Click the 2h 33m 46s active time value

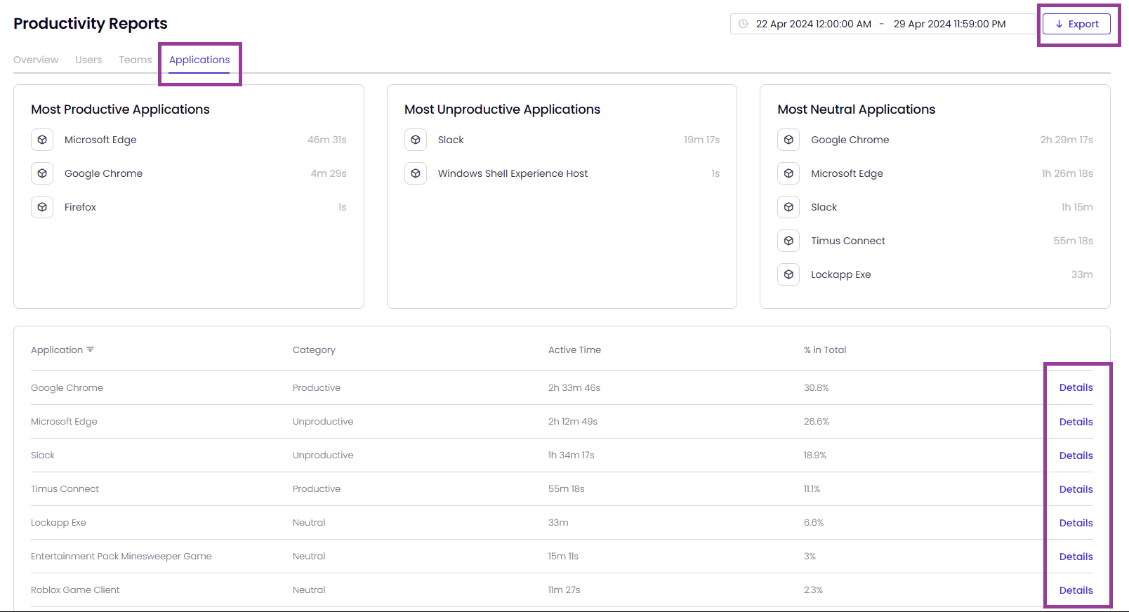pyautogui.click(x=574, y=387)
